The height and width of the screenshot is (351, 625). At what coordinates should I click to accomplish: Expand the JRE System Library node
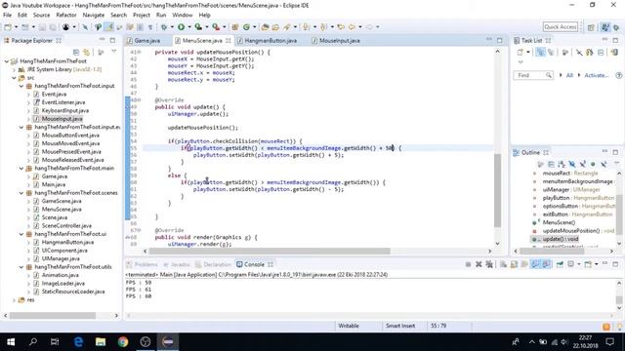point(14,69)
